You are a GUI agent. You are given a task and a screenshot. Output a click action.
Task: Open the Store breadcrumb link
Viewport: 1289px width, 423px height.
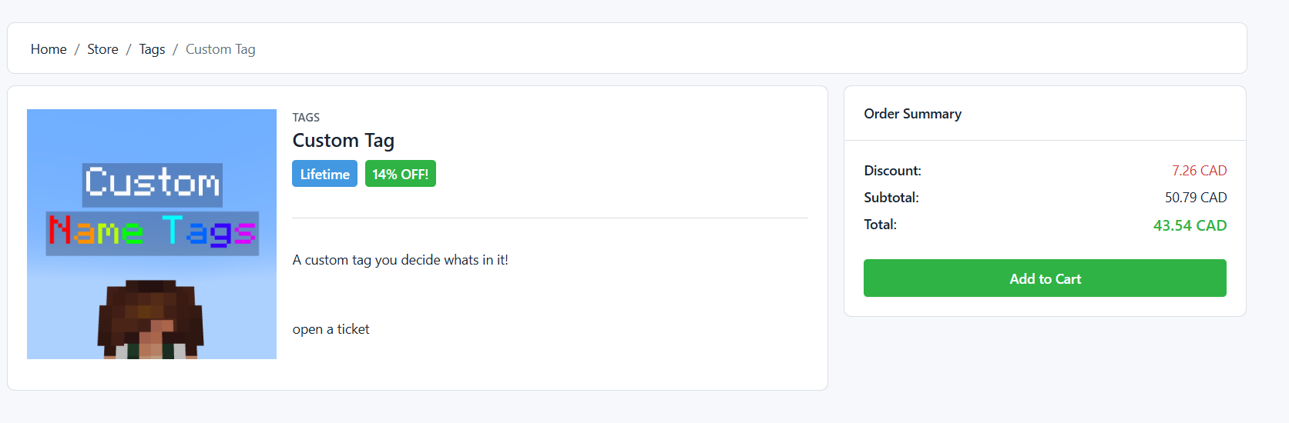[x=102, y=49]
